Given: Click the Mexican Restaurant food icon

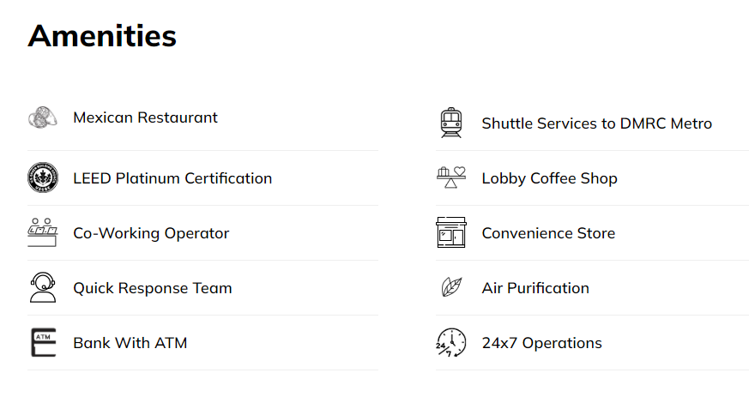Looking at the screenshot, I should 43,117.
